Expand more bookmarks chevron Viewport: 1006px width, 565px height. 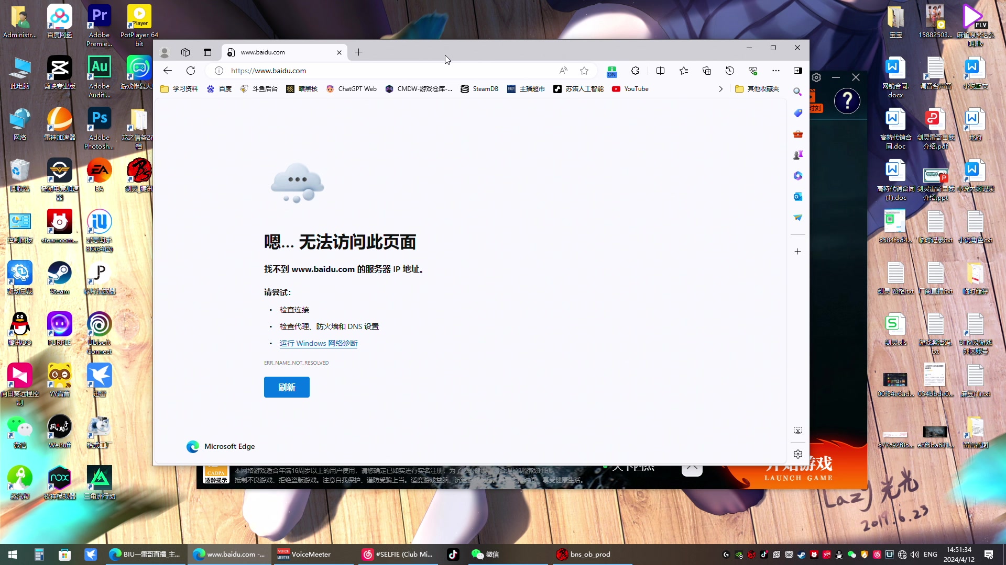pyautogui.click(x=720, y=89)
